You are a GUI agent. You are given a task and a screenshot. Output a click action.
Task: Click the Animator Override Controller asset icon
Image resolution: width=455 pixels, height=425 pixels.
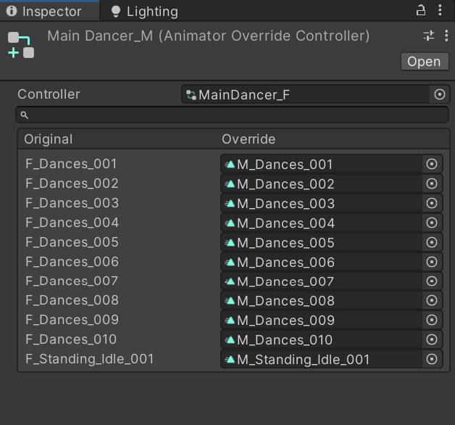pyautogui.click(x=21, y=45)
